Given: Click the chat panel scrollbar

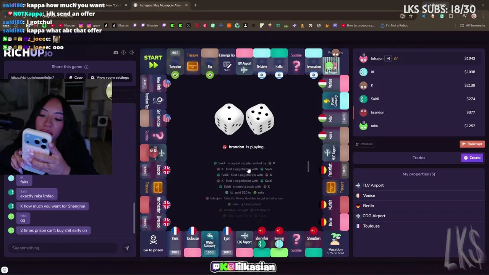Looking at the screenshot, I should click(134, 218).
